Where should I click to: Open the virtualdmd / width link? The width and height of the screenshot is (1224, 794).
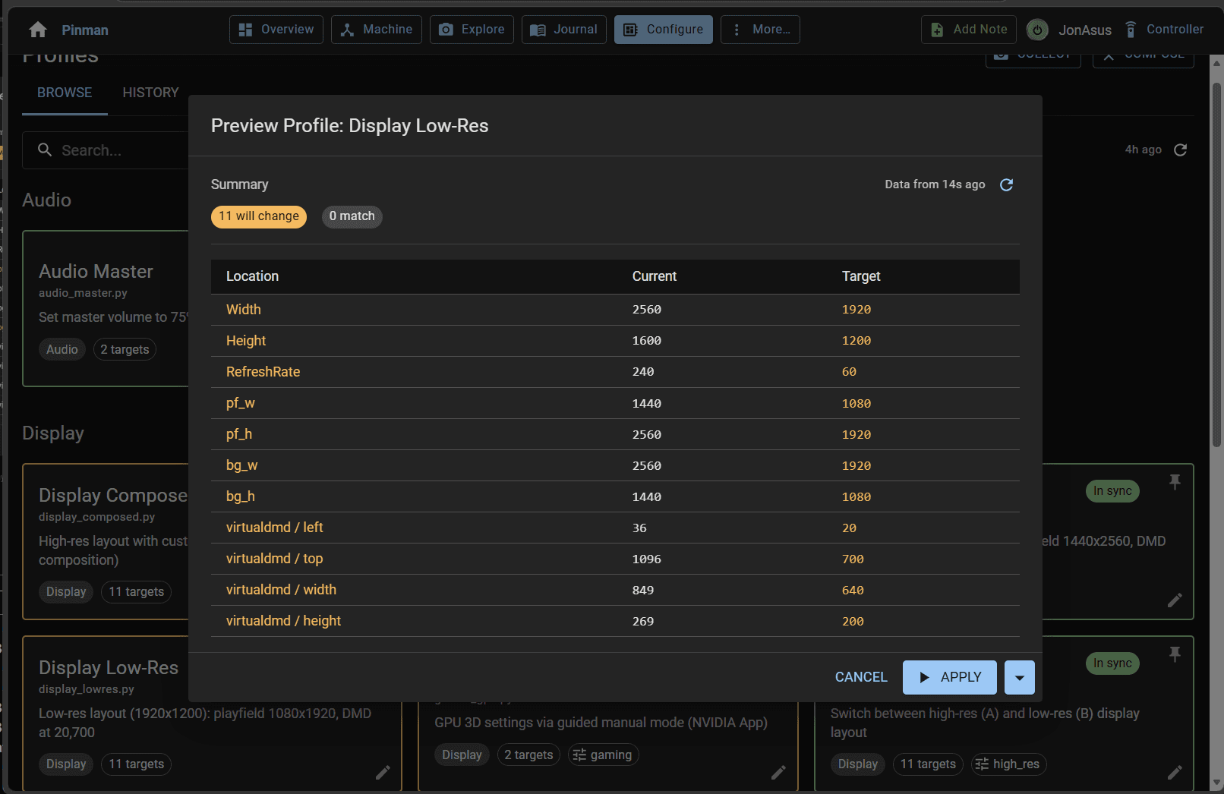pos(281,590)
